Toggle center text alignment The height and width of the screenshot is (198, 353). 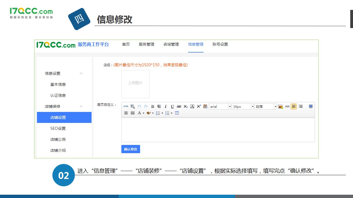click(126, 113)
